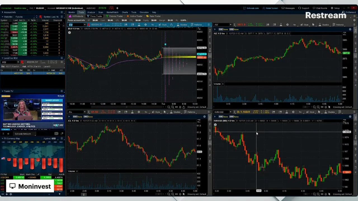The height and width of the screenshot is (201, 358).
Task: Click the zoom-in magnifier below the EUR/USD chart
Action: point(318,194)
